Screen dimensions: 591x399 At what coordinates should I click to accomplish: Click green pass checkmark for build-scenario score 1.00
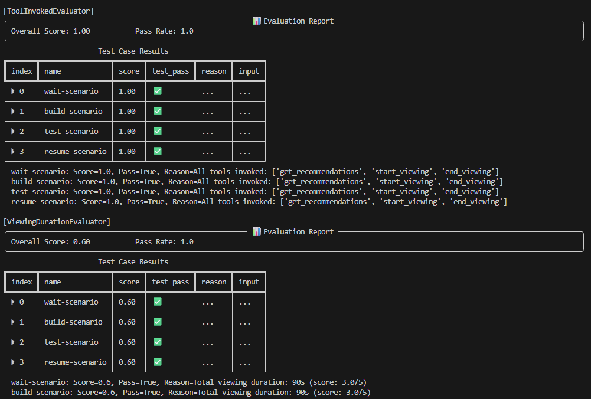[158, 111]
